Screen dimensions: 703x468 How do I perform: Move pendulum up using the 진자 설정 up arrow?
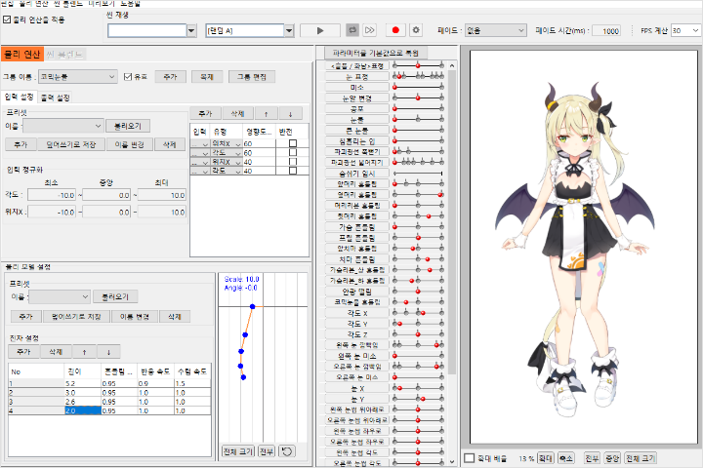coord(84,352)
